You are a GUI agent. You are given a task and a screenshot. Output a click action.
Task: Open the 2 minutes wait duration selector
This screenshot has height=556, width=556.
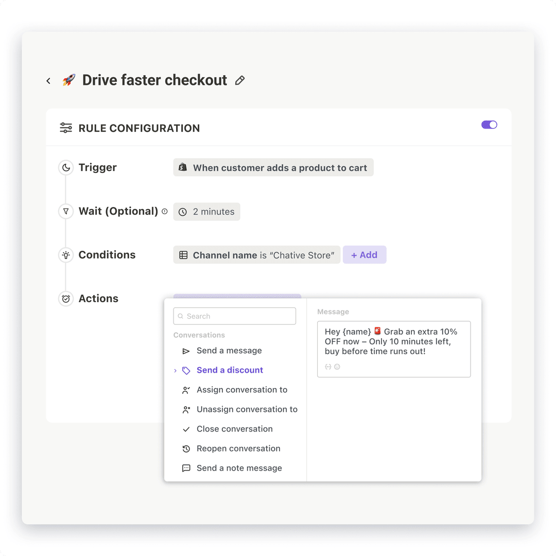point(206,212)
